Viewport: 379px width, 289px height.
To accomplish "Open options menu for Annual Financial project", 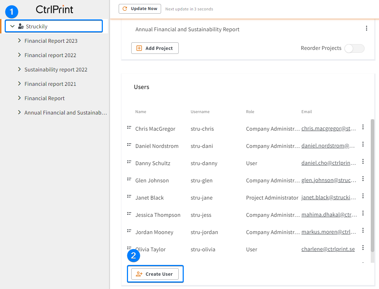I will point(366,28).
